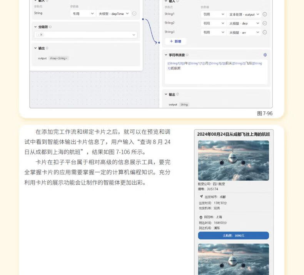Click the String1 parameter name
Screen dimensions: 304x275
(169, 14)
